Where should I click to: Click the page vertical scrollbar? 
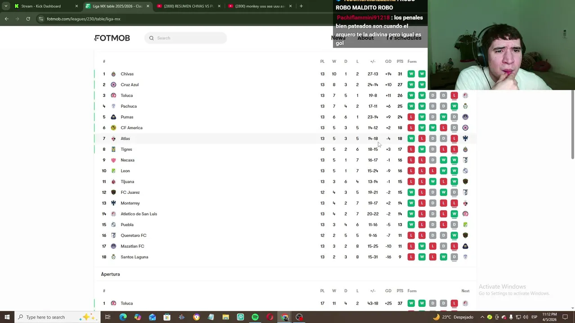click(x=572, y=124)
